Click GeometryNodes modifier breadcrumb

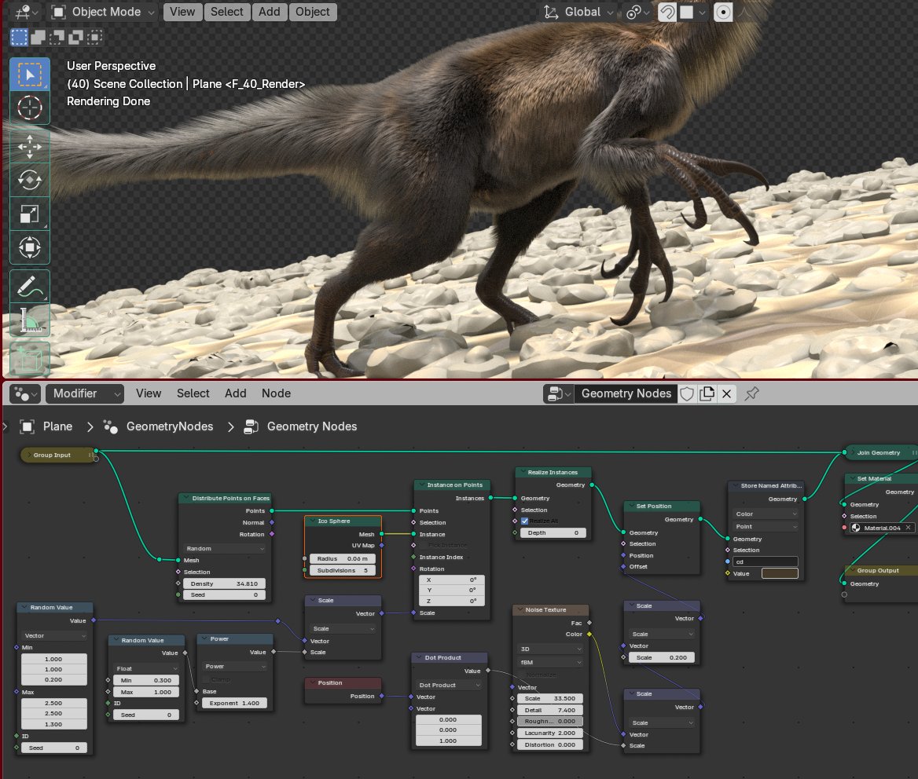(170, 427)
